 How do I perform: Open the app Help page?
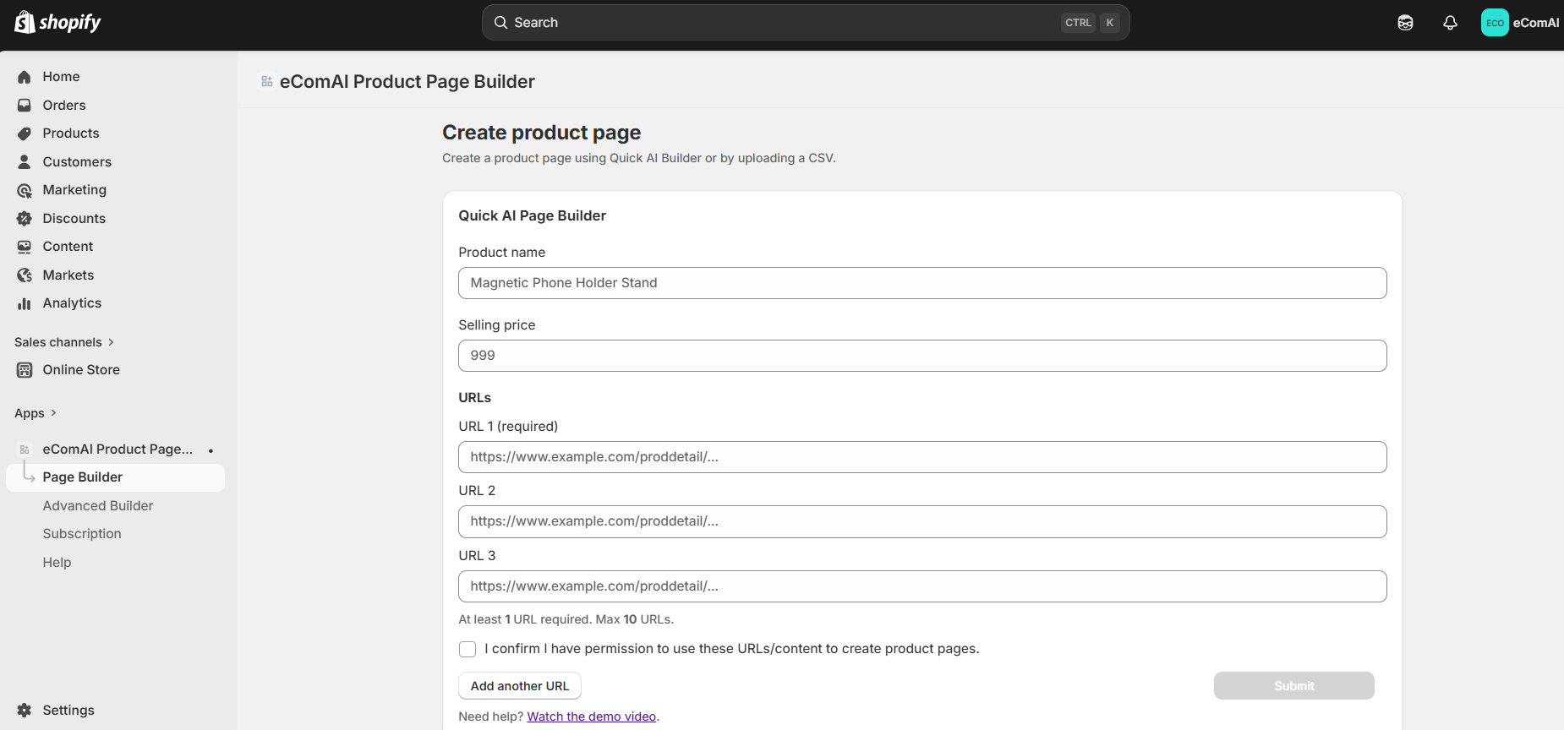pyautogui.click(x=57, y=563)
